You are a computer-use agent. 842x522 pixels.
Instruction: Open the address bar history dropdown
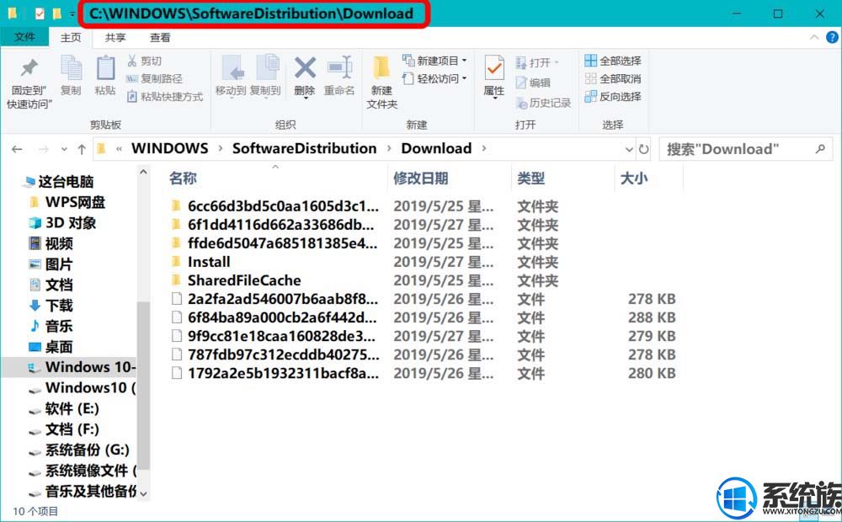click(629, 149)
